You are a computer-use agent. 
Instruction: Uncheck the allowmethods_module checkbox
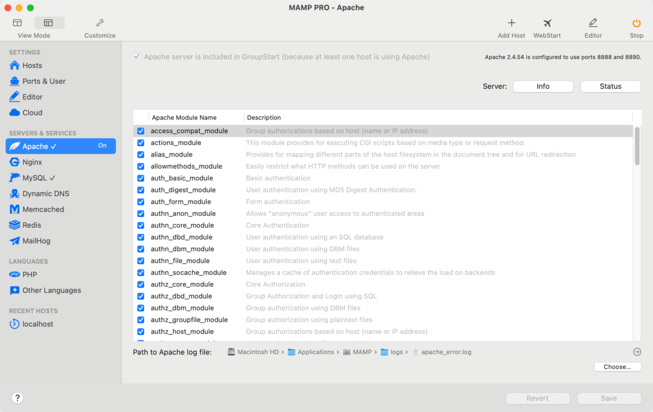coord(141,166)
